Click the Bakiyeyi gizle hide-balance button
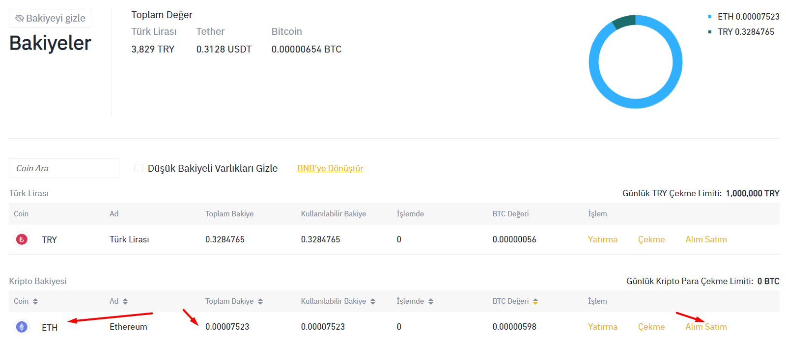 click(x=50, y=18)
